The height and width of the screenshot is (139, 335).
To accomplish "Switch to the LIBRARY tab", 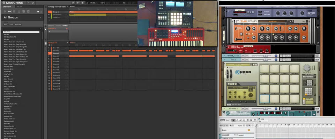I will point(7,7).
